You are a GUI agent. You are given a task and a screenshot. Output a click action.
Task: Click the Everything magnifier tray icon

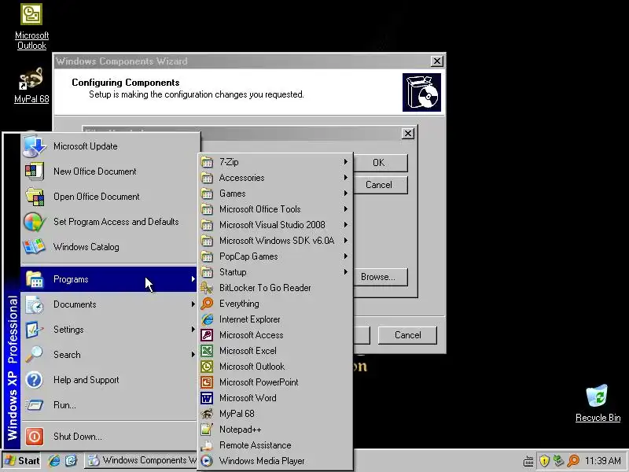point(573,460)
